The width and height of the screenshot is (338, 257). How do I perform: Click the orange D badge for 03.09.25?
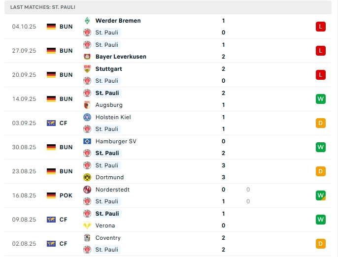(x=321, y=123)
